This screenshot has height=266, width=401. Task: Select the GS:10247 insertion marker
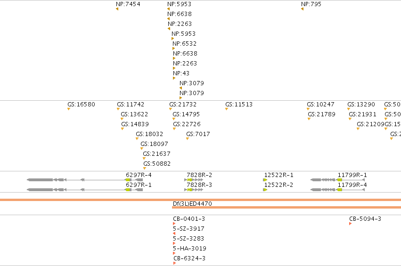(308, 109)
